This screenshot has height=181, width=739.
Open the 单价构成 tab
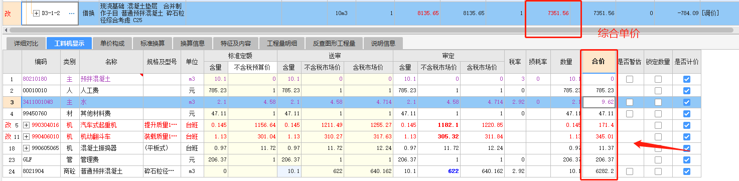click(112, 43)
